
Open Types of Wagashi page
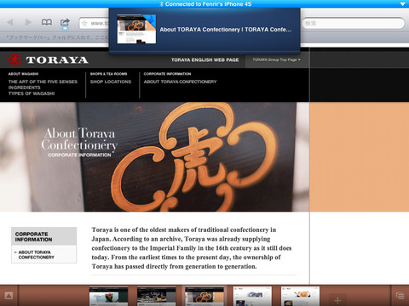coord(32,93)
